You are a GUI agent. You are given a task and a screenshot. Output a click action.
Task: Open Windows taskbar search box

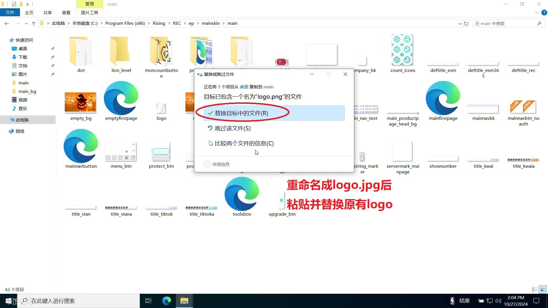[78, 301]
